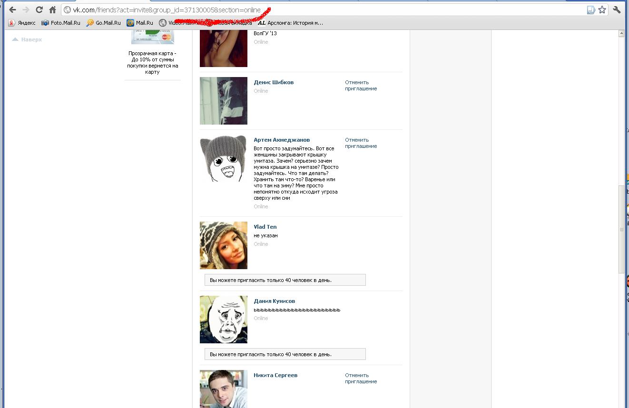Open the Foto.Mail.Ru bookmark
This screenshot has height=408, width=629.
tap(61, 23)
